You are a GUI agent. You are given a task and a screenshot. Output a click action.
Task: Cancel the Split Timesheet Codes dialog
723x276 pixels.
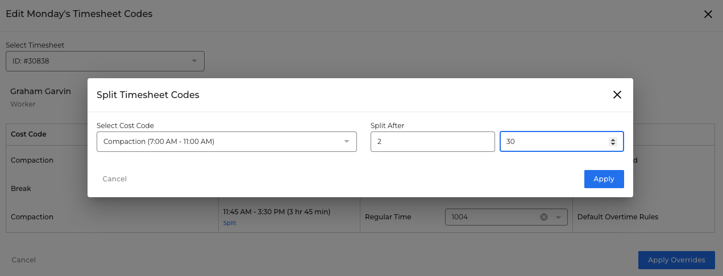click(115, 179)
